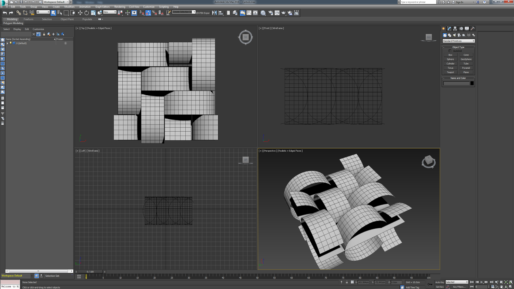Toggle the Angle Snap tool
The image size is (514, 289).
point(148,13)
